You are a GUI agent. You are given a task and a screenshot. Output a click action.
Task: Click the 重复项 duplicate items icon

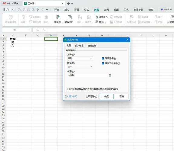pos(58,17)
